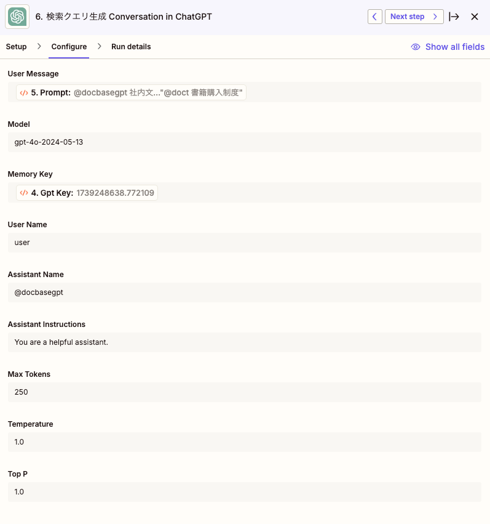Select the Max Tokens value 250
The width and height of the screenshot is (490, 524).
(245, 392)
